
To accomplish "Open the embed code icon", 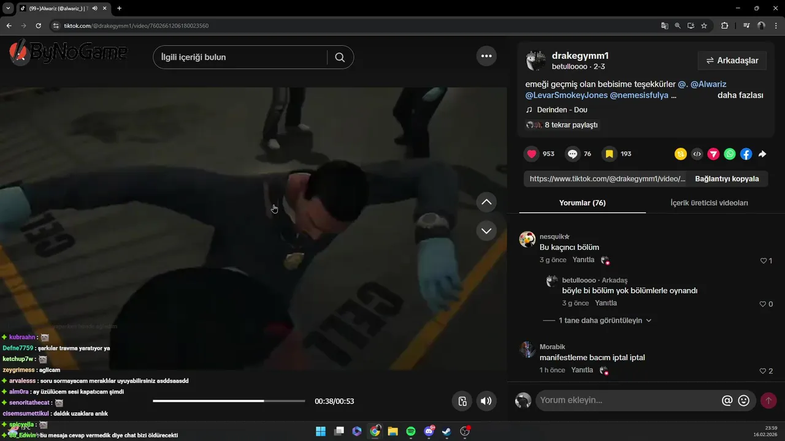I will click(697, 154).
